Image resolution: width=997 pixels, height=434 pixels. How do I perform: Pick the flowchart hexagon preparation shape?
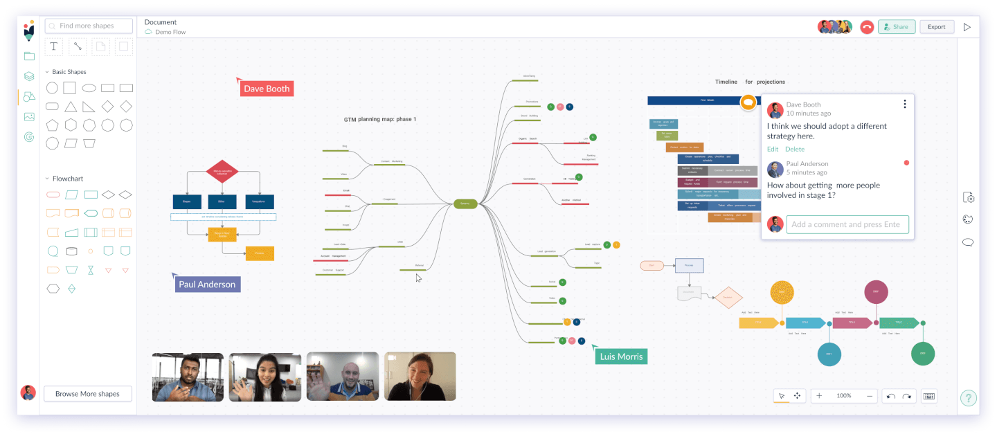[x=53, y=289]
